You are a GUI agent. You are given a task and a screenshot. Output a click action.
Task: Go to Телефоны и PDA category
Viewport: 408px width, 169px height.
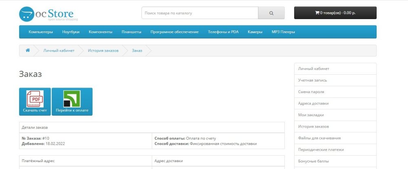coord(223,32)
